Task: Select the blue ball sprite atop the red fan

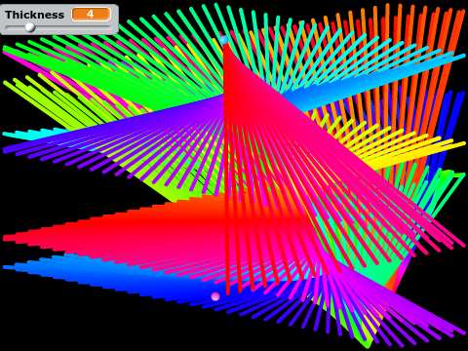Action: [224, 40]
